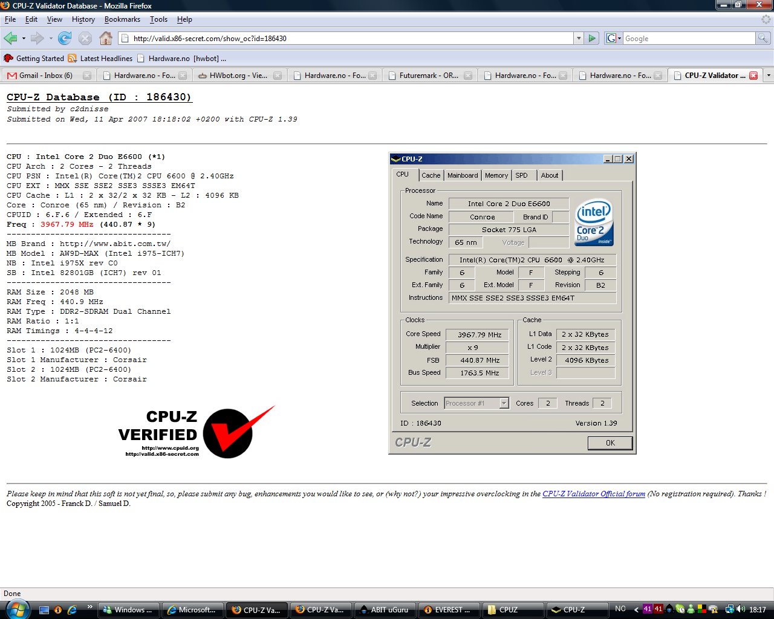Switch to the Futuremark tab
Viewport: 774px width, 619px height.
click(x=430, y=76)
